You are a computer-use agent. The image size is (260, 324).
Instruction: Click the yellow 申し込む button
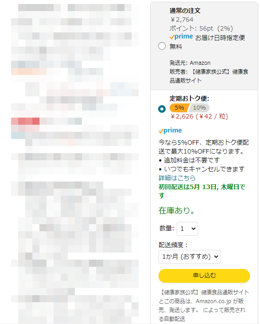(204, 276)
